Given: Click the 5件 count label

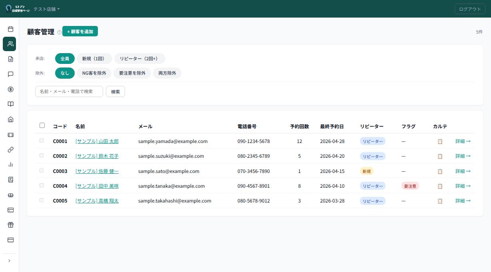Looking at the screenshot, I should pyautogui.click(x=479, y=32).
